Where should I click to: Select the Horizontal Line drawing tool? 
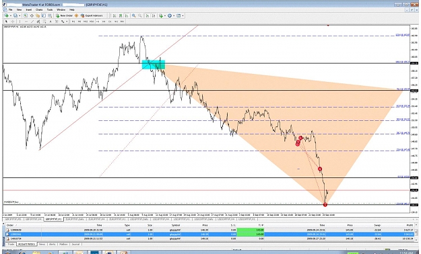26,22
